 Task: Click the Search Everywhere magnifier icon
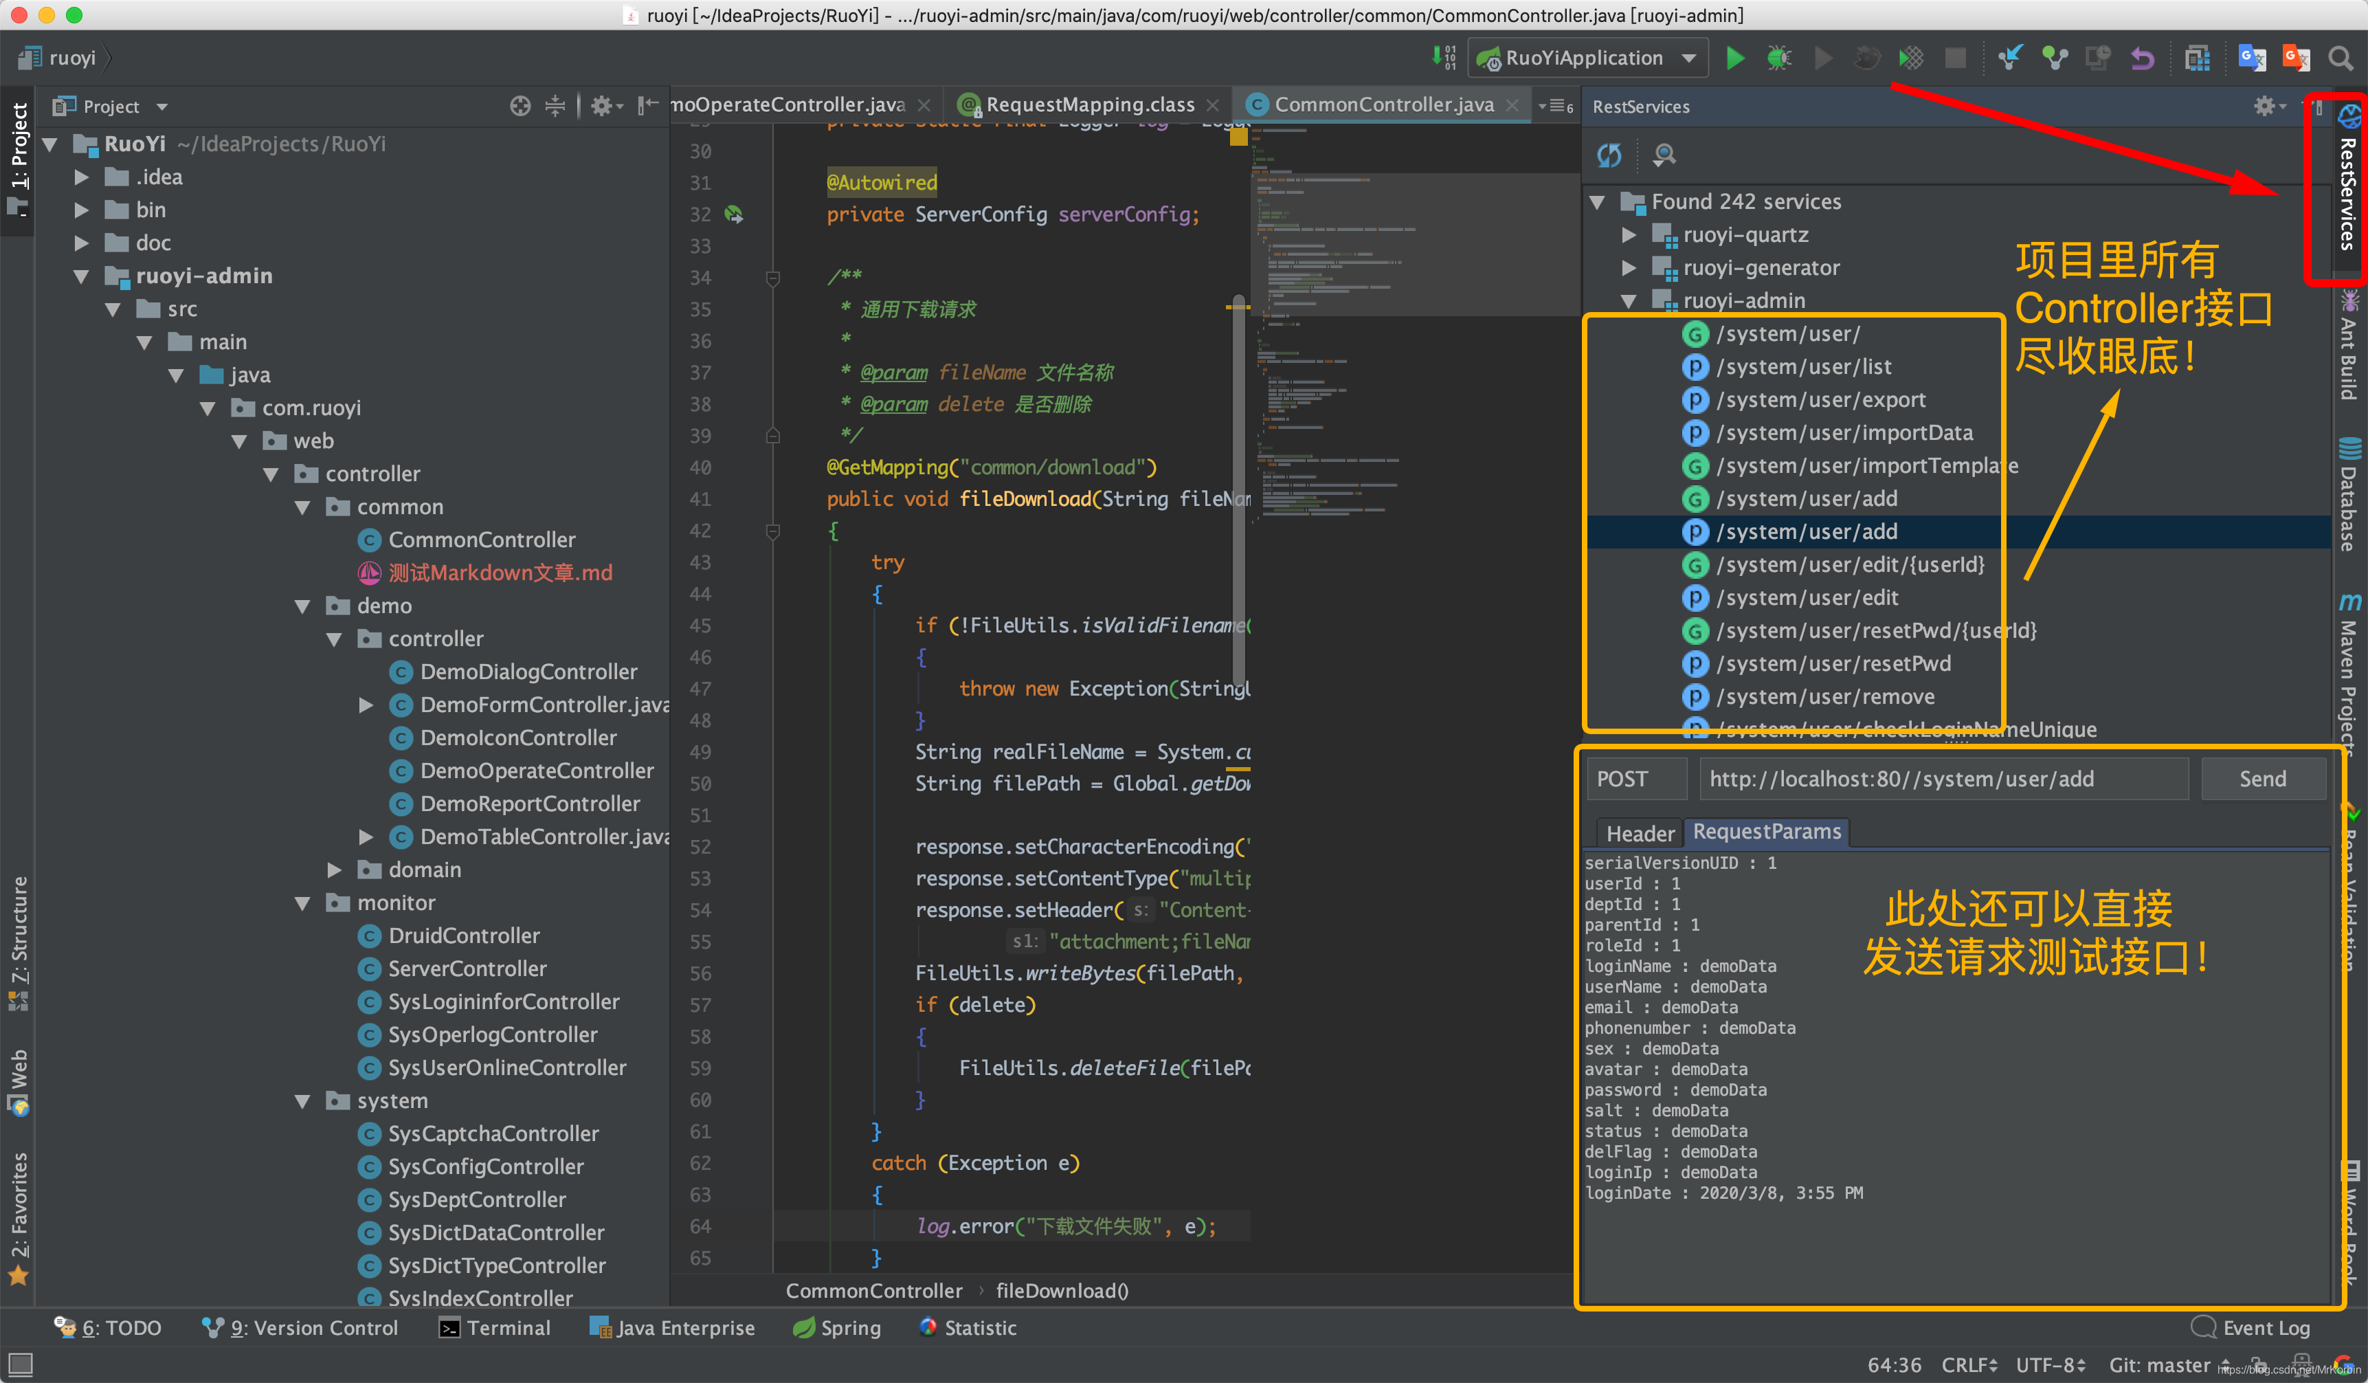pyautogui.click(x=2340, y=58)
